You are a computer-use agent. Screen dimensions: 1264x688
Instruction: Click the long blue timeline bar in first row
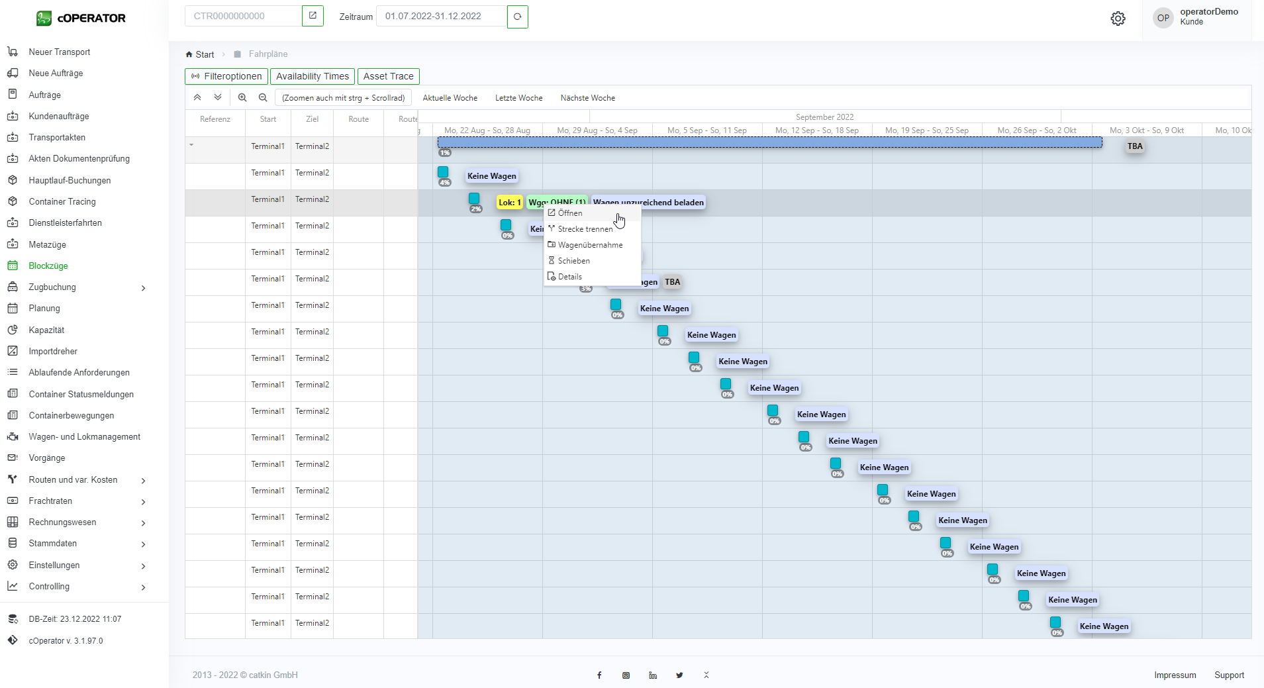(769, 142)
